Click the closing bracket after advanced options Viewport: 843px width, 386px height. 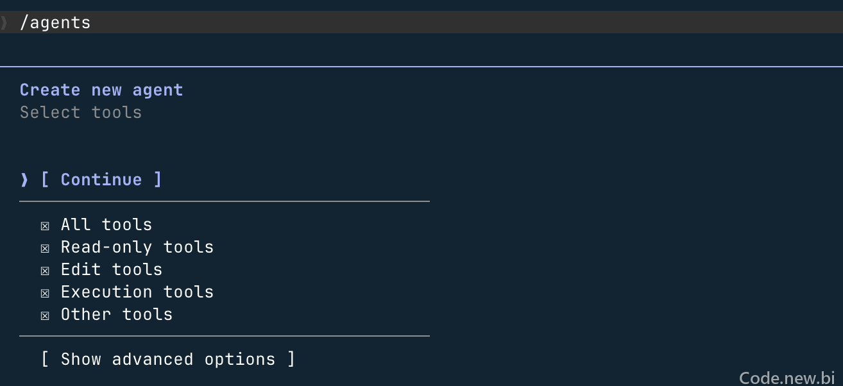point(291,359)
